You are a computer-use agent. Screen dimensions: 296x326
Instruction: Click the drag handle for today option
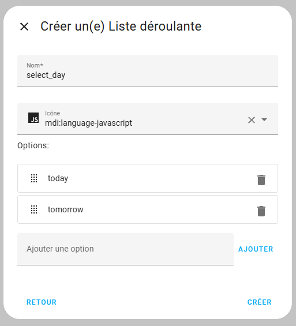coord(34,178)
